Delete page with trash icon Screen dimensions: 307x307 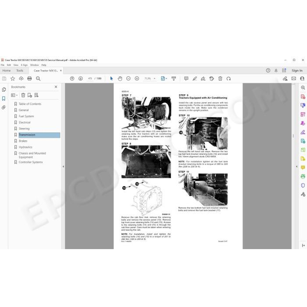[220, 79]
